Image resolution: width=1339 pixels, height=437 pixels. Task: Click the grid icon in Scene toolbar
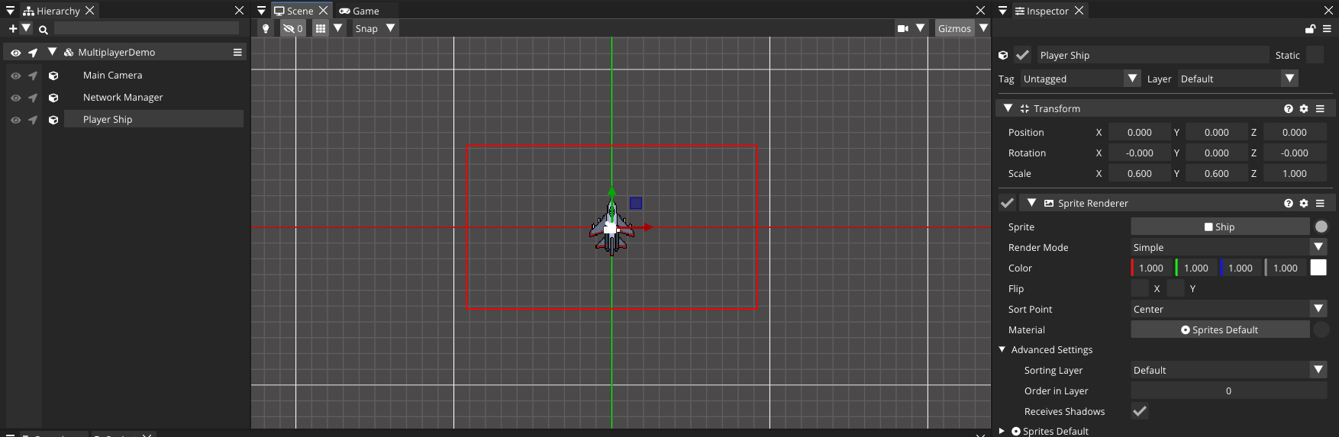pos(321,28)
